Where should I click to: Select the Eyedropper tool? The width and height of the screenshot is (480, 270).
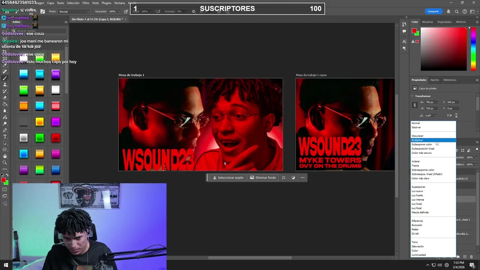pyautogui.click(x=5, y=65)
